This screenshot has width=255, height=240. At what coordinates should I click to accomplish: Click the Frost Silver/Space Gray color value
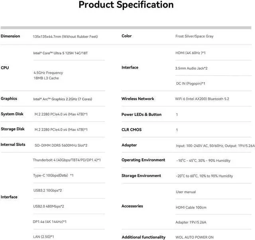click(x=194, y=36)
